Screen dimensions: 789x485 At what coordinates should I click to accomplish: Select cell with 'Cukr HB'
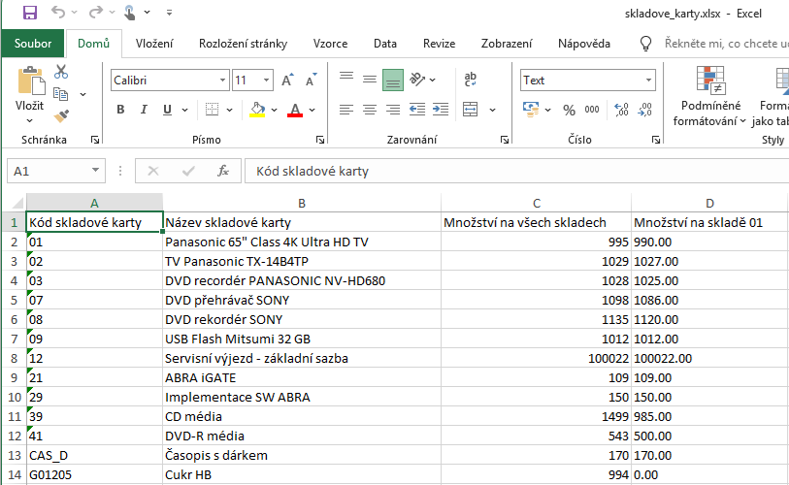pos(302,474)
